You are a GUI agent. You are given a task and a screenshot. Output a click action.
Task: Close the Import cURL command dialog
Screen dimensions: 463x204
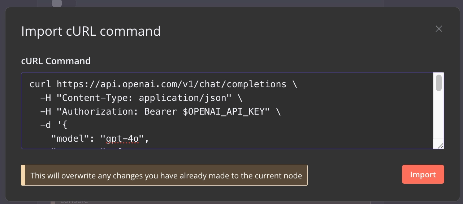439,29
